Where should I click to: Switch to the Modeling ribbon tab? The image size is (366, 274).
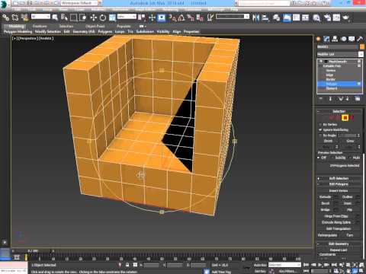(x=16, y=26)
